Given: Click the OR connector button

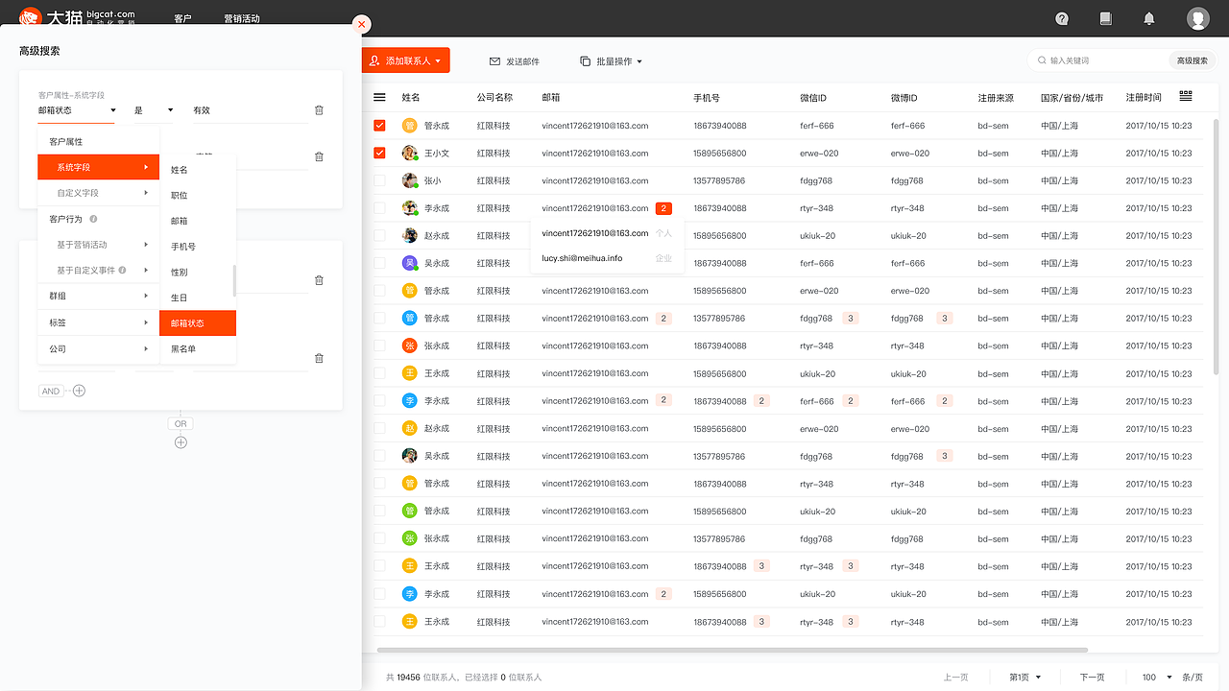Looking at the screenshot, I should pos(181,423).
